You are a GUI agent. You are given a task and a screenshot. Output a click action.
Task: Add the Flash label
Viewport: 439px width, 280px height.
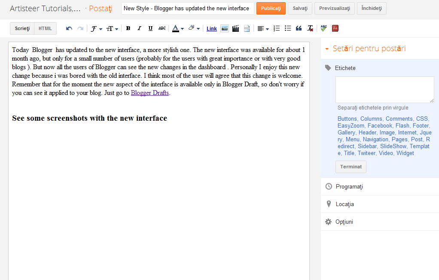pyautogui.click(x=402, y=126)
